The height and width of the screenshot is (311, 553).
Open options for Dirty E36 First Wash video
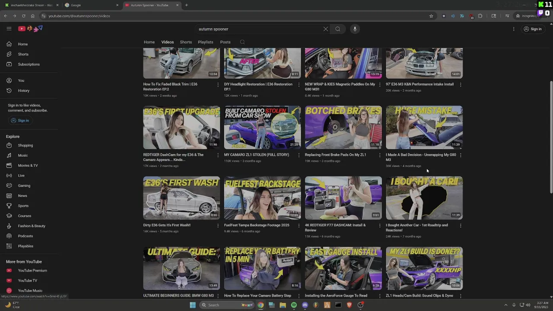pos(218,225)
